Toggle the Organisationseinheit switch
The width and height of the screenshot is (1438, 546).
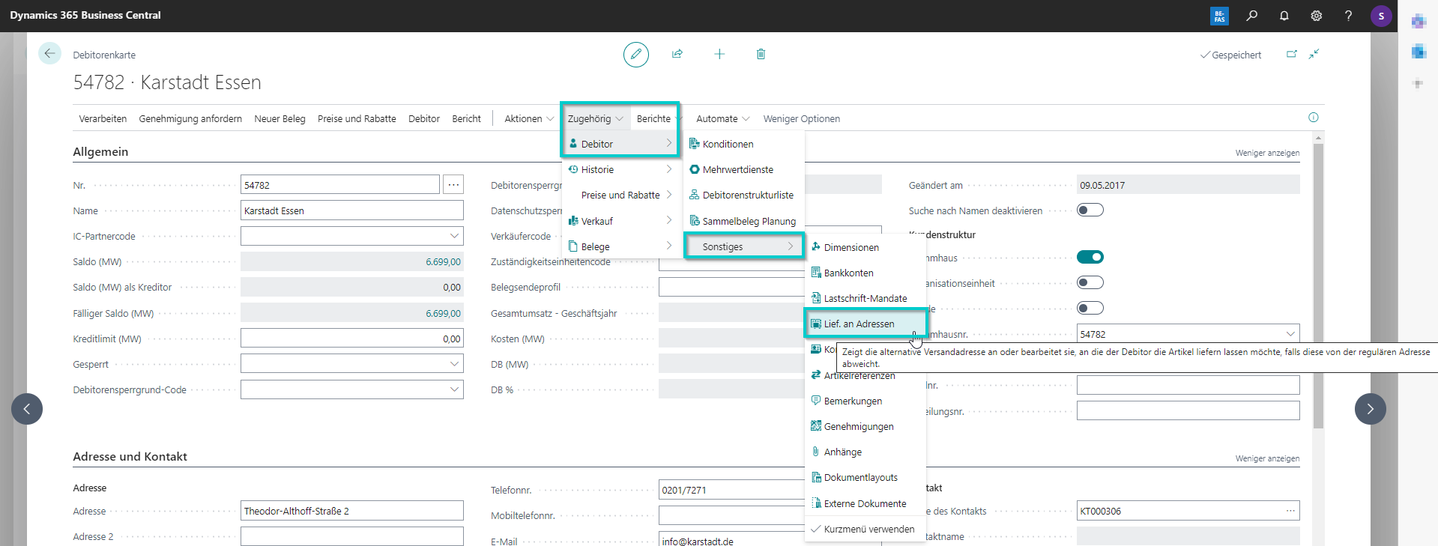pyautogui.click(x=1090, y=283)
